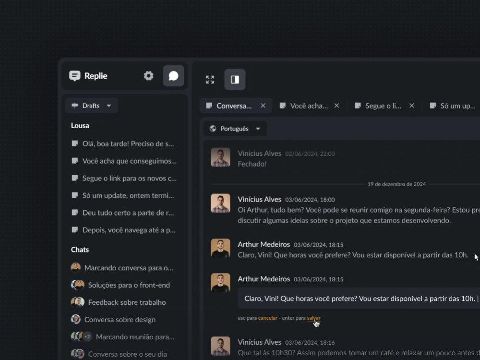Click avatars beside "Feedback sobre trabalho"
Viewport: 480px width, 360px height.
(78, 302)
